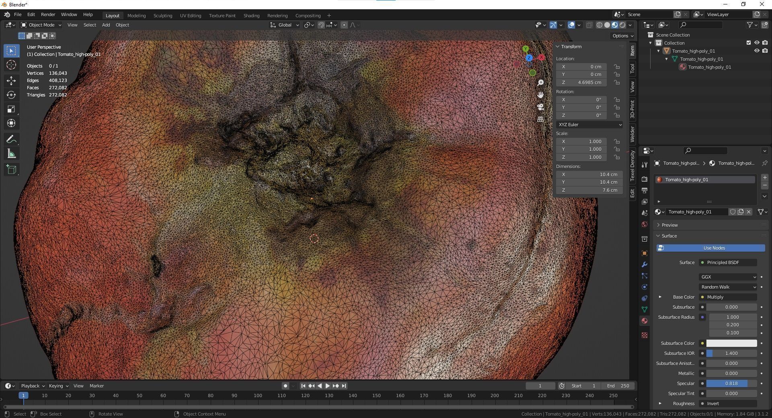Lock the X location value
Viewport: 772px width, 418px height.
(616, 67)
